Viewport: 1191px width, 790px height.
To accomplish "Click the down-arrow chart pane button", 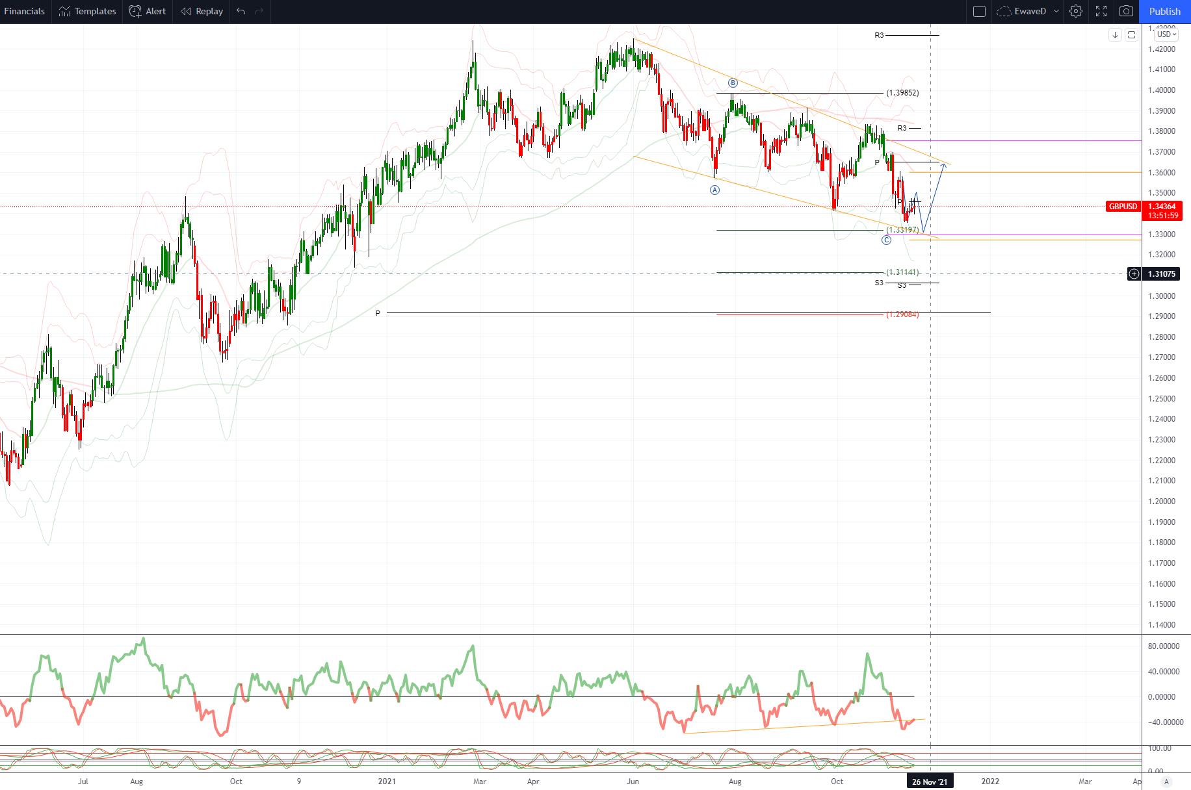I will click(1116, 34).
